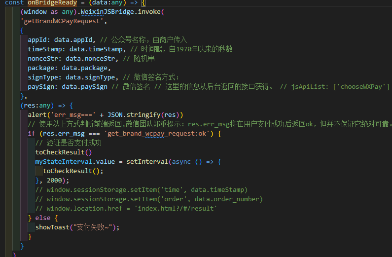The image size is (392, 257).
Task: Click timeStamp: data.timeStamp code
Action: 77,49
